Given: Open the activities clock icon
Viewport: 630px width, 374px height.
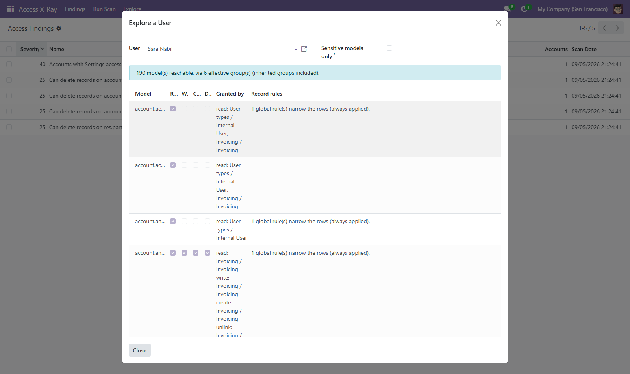Looking at the screenshot, I should tap(524, 9).
